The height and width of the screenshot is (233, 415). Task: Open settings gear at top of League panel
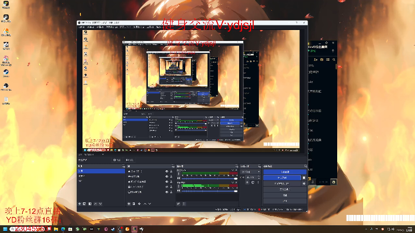pos(326,43)
